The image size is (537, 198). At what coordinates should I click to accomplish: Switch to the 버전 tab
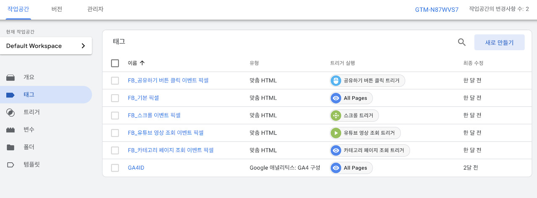pyautogui.click(x=57, y=9)
